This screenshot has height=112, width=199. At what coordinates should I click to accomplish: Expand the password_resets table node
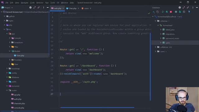tap(161, 38)
